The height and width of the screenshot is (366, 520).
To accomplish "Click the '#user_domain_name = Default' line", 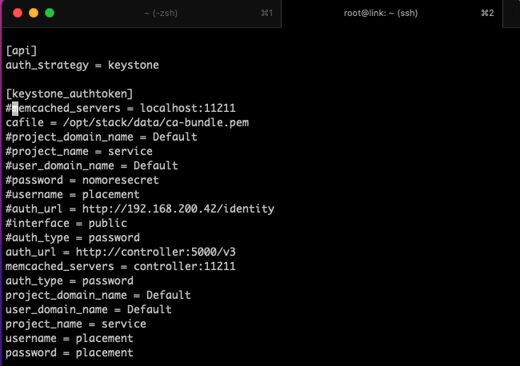I will 92,165.
